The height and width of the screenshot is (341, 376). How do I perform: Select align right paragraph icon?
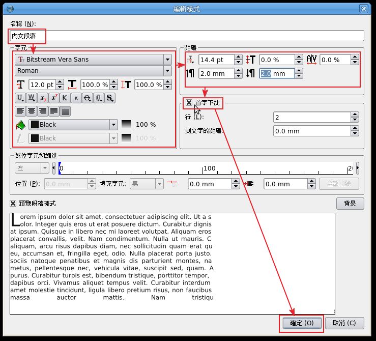pyautogui.click(x=43, y=110)
